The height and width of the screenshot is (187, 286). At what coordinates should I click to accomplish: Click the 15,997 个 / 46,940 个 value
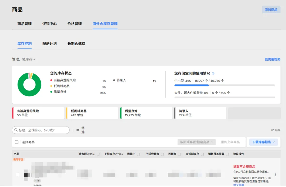(x=209, y=81)
